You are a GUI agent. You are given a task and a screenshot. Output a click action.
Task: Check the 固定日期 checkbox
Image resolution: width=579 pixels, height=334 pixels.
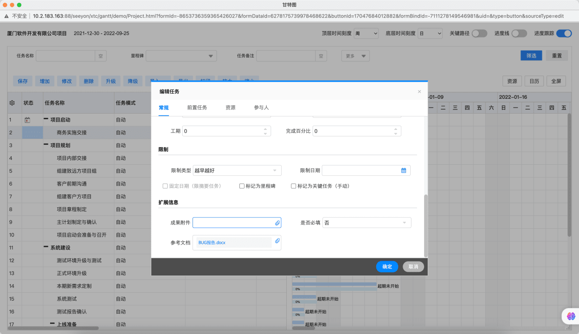(x=165, y=186)
